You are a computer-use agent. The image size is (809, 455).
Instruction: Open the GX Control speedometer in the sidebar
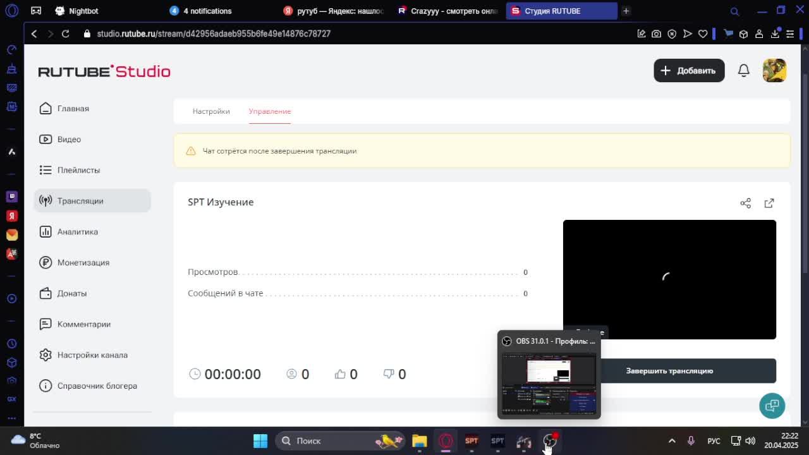point(11,49)
